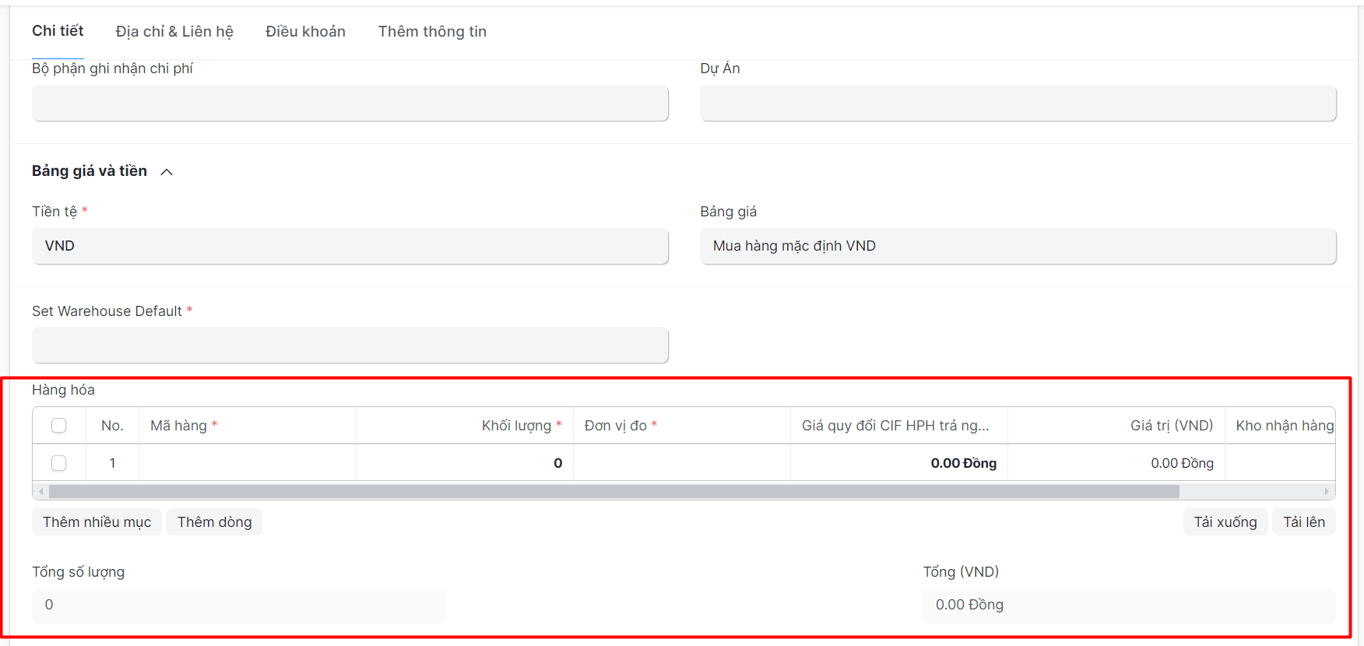Open the Bảng giá price list field

(x=1018, y=246)
